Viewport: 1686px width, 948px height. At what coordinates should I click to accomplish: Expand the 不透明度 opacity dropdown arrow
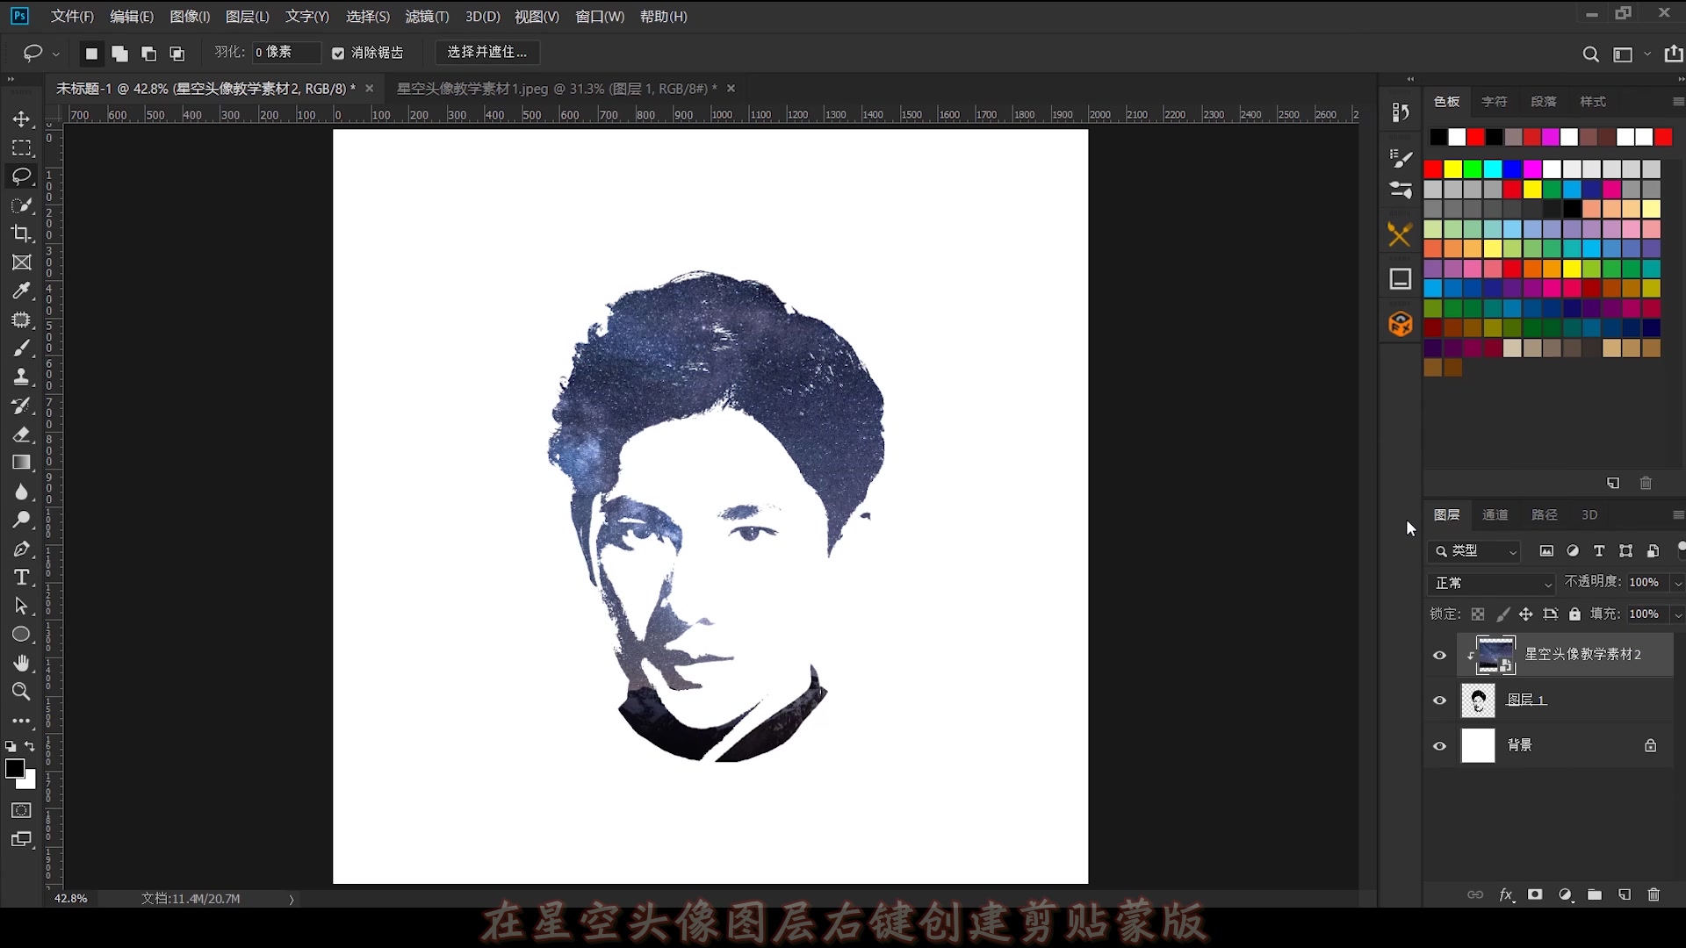tap(1677, 583)
